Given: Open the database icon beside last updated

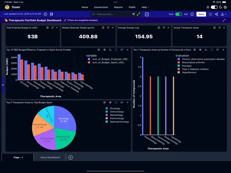Looking at the screenshot, I should click(x=51, y=14).
